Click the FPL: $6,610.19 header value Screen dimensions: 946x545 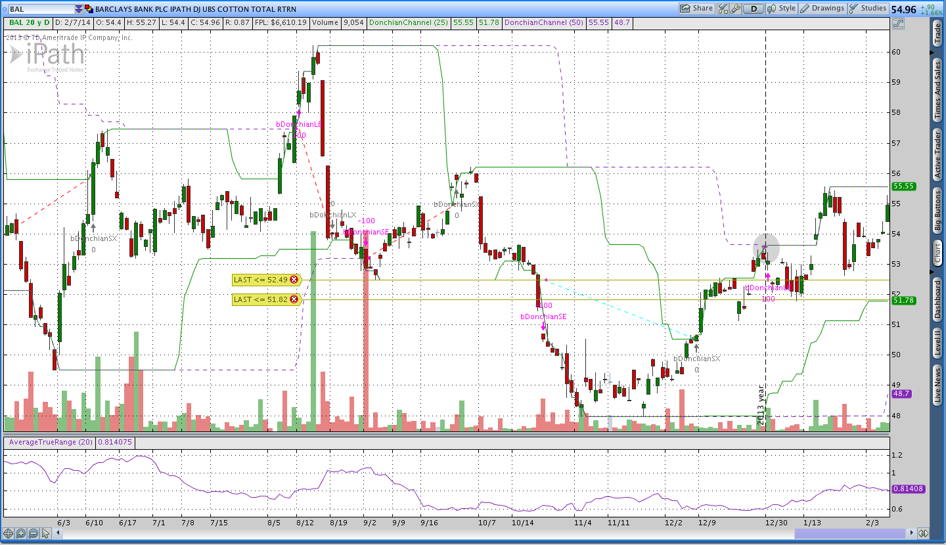[x=281, y=22]
